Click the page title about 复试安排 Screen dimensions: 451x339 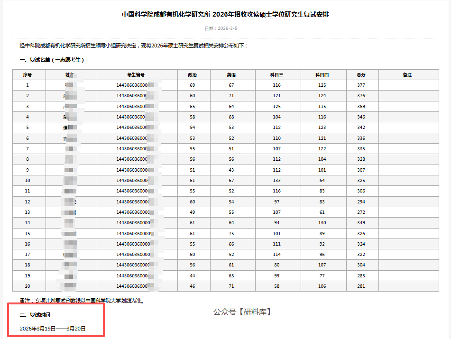tap(225, 13)
